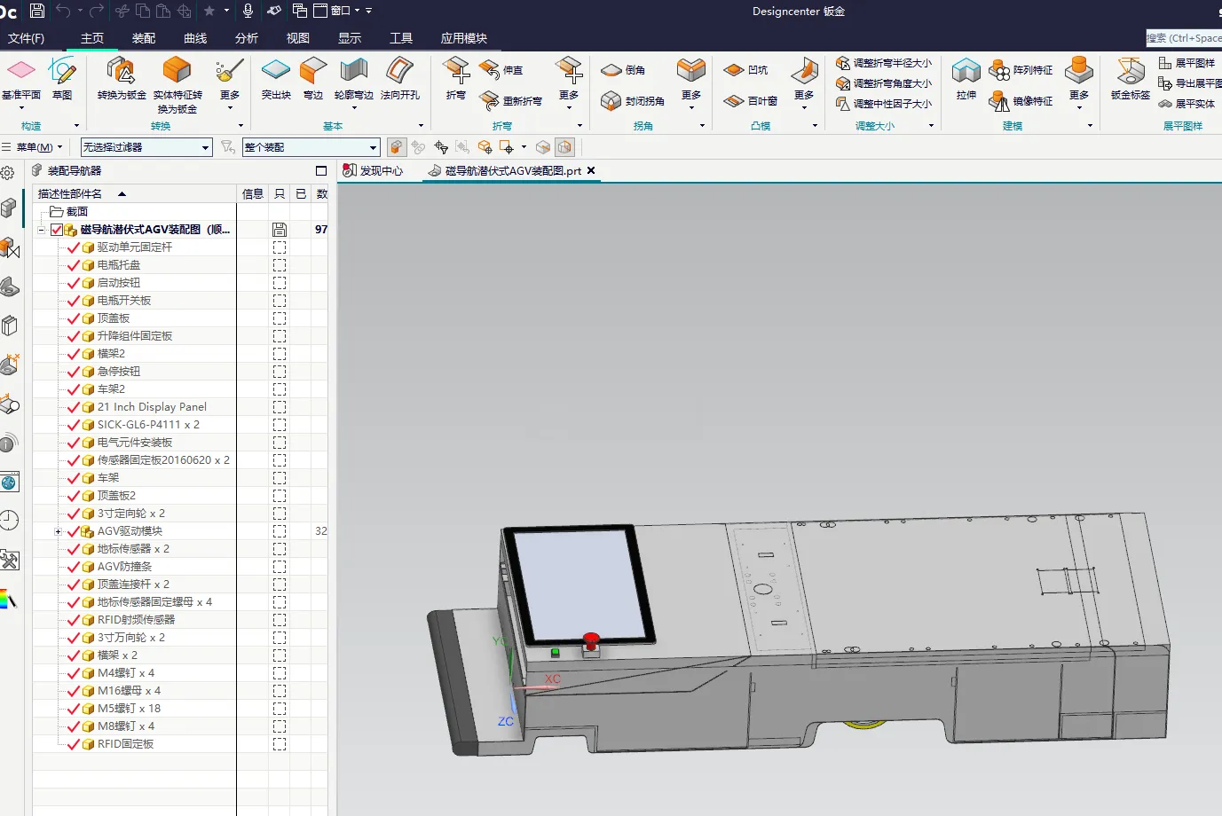Click the 凹坑 dimple tool
1222x816 pixels.
coord(745,70)
